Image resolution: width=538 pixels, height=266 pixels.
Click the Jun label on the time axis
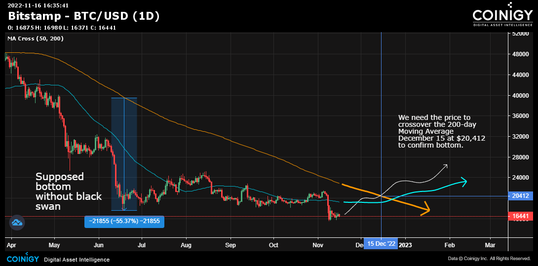99,246
